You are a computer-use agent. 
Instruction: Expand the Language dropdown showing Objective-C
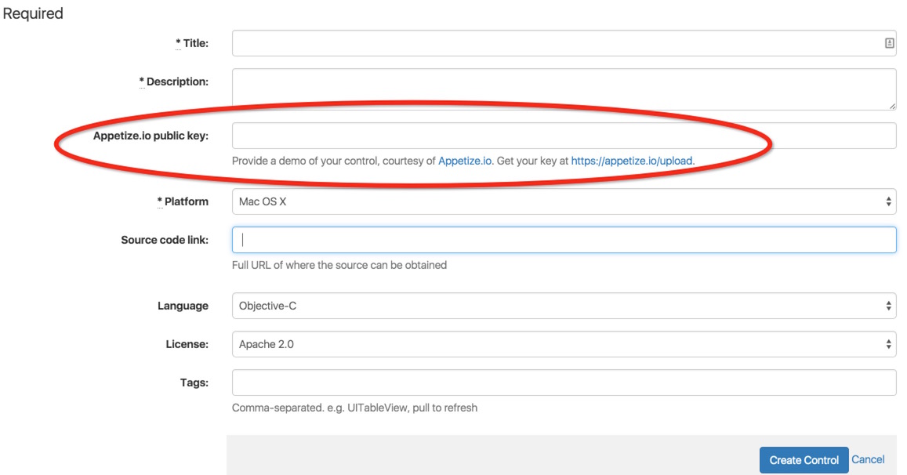point(563,306)
